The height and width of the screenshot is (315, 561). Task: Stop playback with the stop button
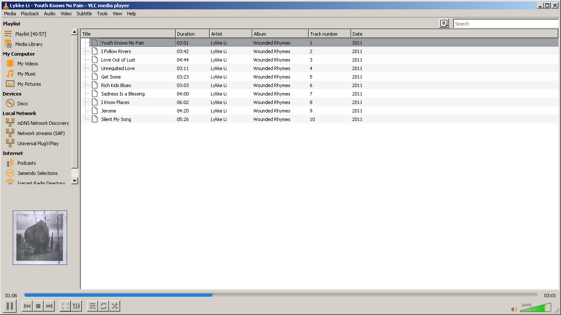pos(38,306)
